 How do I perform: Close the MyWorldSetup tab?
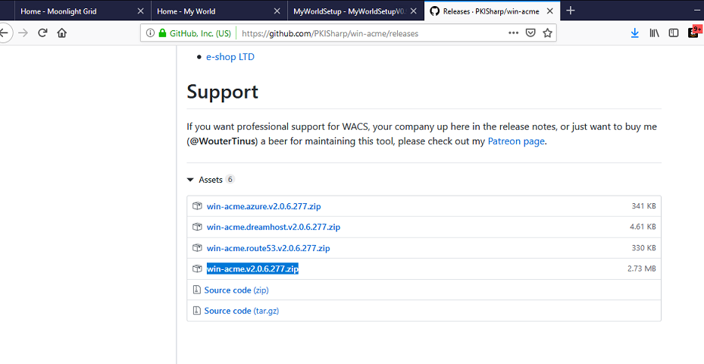(414, 11)
